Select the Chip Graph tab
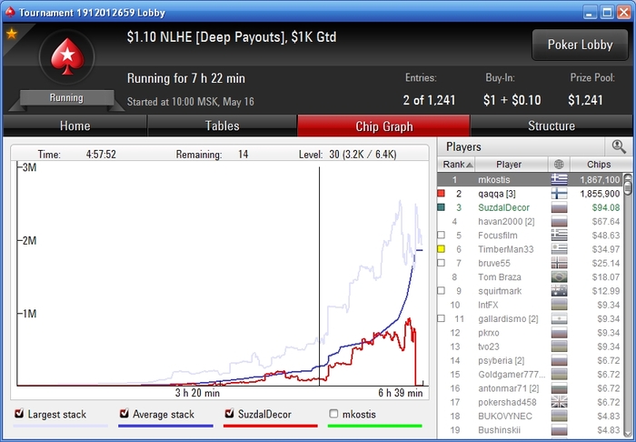The height and width of the screenshot is (442, 636). point(383,126)
